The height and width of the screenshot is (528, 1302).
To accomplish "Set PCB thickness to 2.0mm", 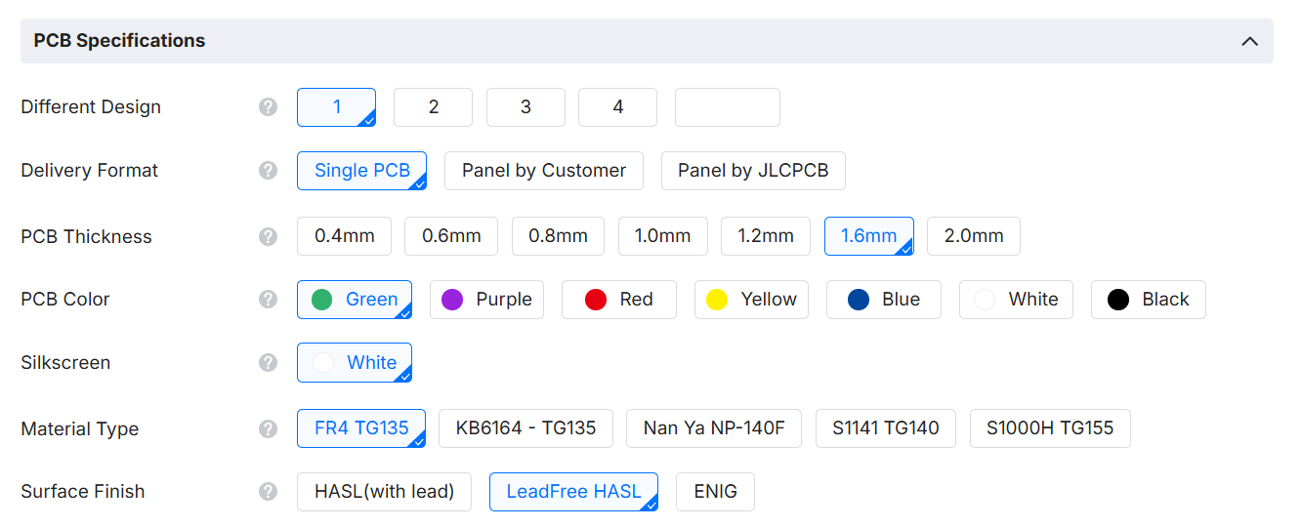I will pyautogui.click(x=974, y=236).
